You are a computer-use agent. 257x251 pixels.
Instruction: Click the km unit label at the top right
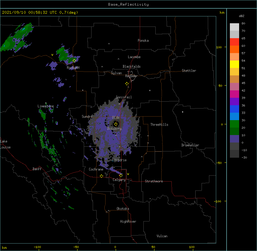222,13
